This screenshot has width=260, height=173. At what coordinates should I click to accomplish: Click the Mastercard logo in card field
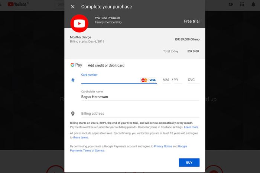pos(144,80)
